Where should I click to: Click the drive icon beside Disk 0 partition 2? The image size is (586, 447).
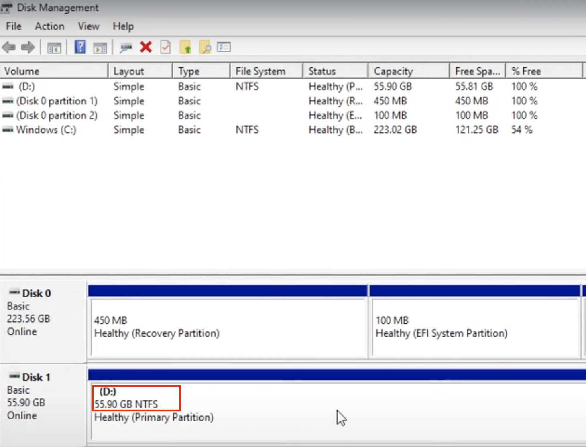(x=8, y=115)
